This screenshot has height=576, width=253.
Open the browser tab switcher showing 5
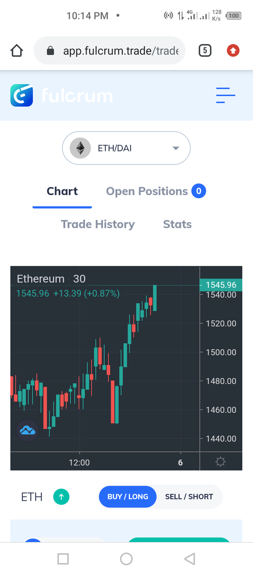tap(205, 50)
